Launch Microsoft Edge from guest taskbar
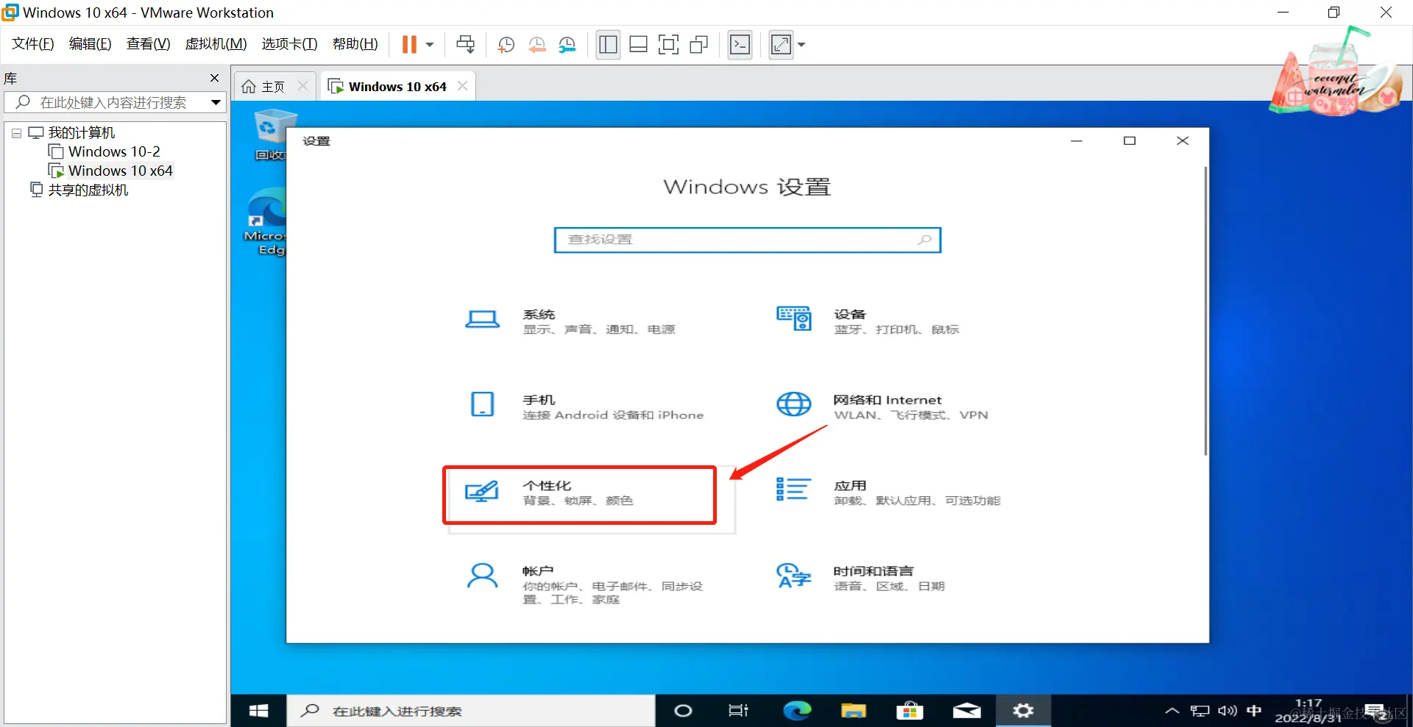 (x=796, y=711)
